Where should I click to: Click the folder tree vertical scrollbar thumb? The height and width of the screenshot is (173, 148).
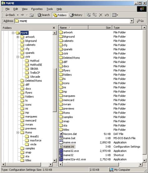[55, 90]
